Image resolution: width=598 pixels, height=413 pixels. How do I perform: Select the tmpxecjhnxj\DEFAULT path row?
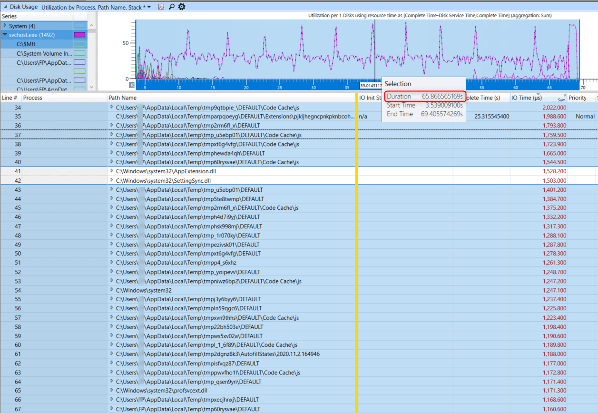(187, 400)
